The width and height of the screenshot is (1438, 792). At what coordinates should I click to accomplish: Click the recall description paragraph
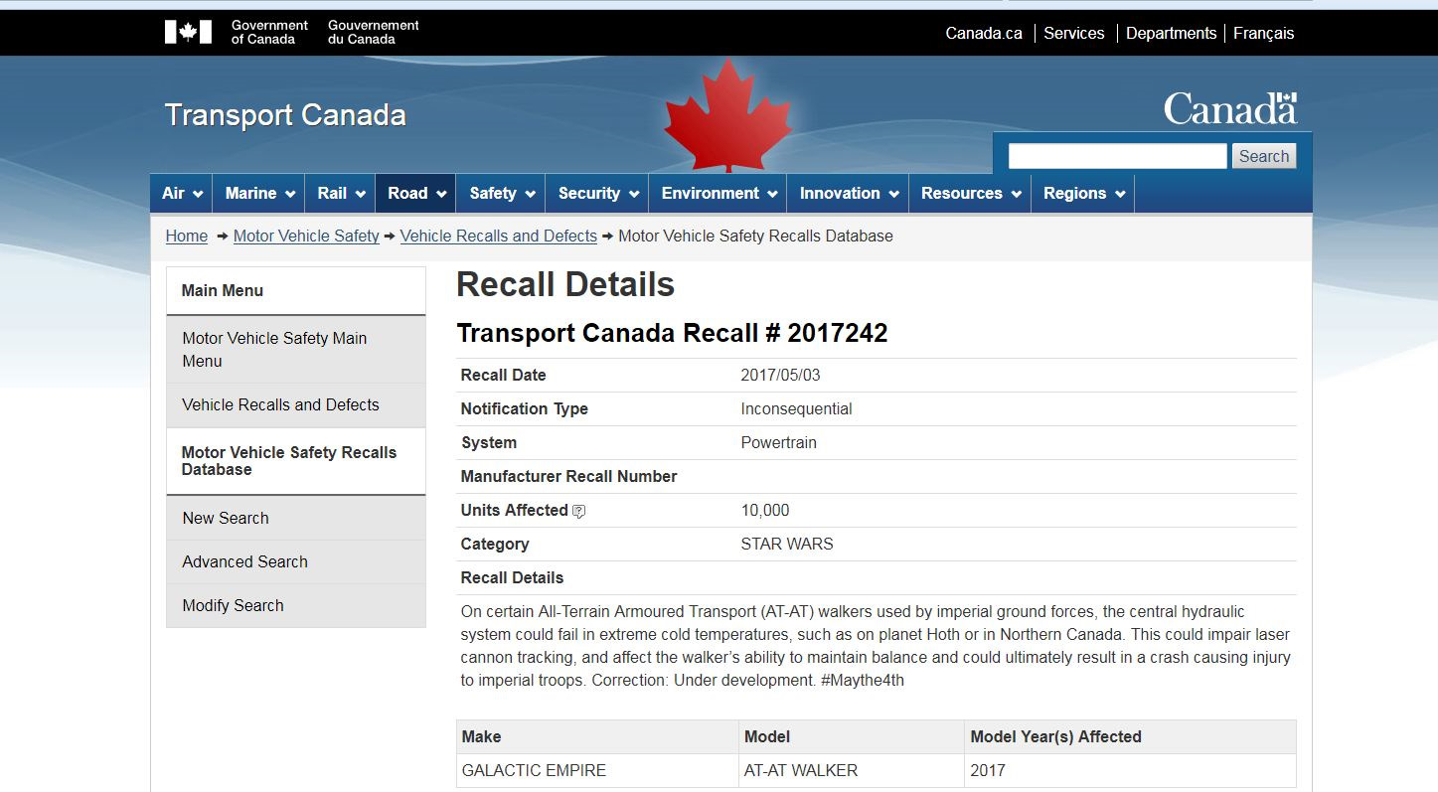pyautogui.click(x=876, y=646)
